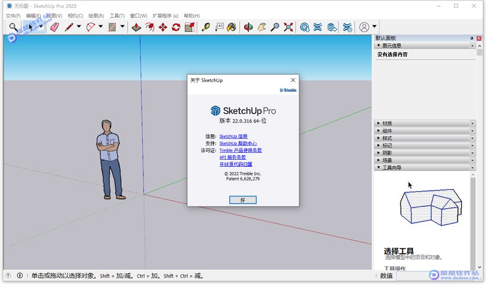Click the user account profile icon
Image resolution: width=486 pixels, height=284 pixels.
(364, 27)
